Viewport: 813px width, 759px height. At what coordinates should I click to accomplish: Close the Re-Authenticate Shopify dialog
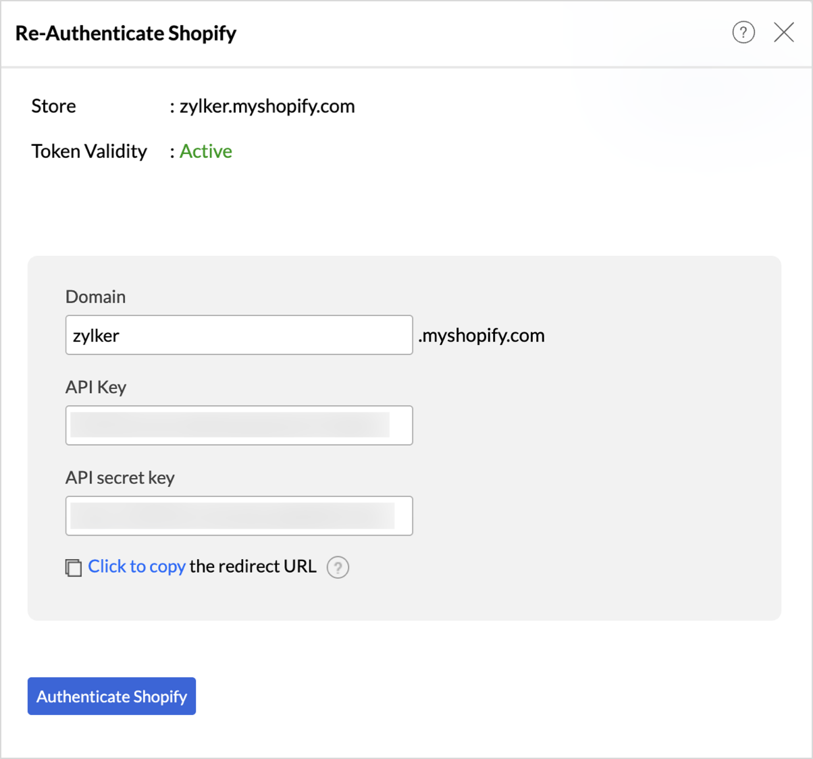pyautogui.click(x=783, y=32)
